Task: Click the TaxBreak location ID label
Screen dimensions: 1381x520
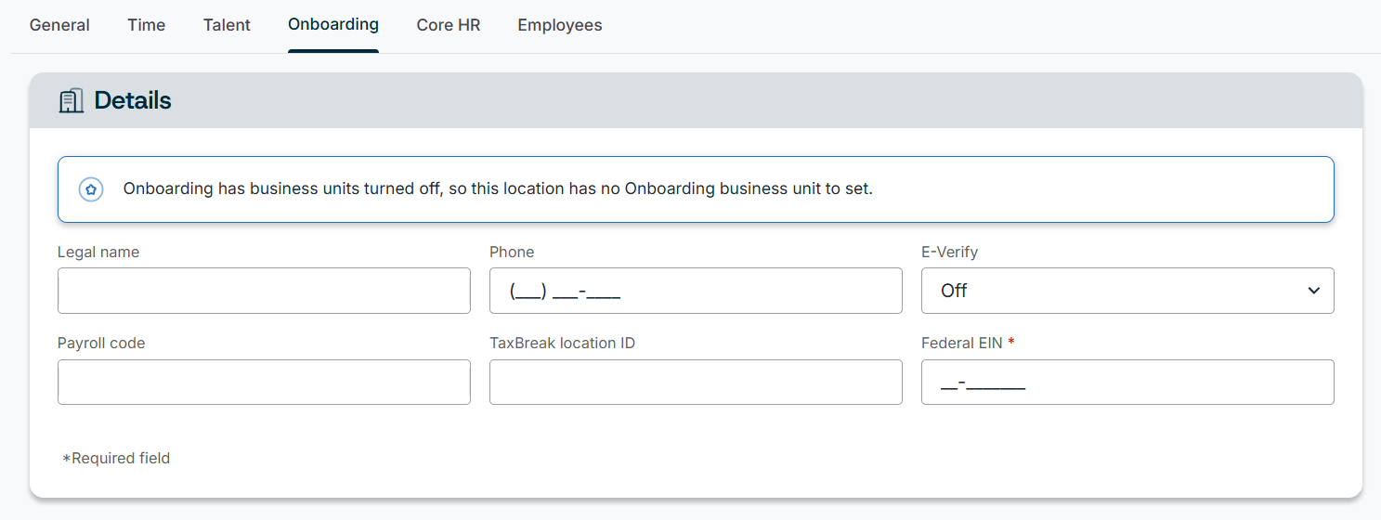Action: (x=562, y=343)
